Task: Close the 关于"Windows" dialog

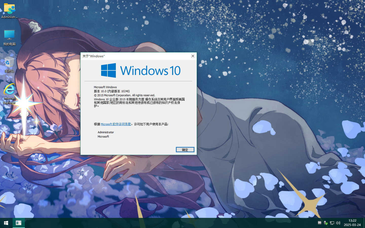Action: (x=193, y=56)
